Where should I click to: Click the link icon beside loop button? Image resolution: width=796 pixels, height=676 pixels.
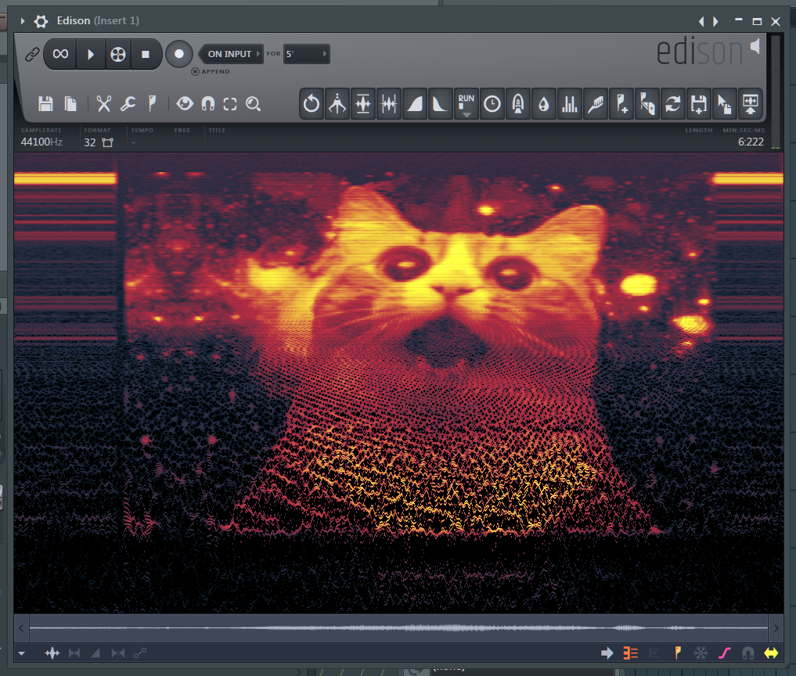[32, 54]
